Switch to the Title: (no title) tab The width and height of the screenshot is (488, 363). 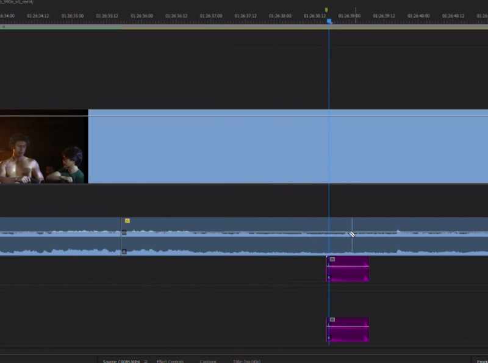pos(246,361)
